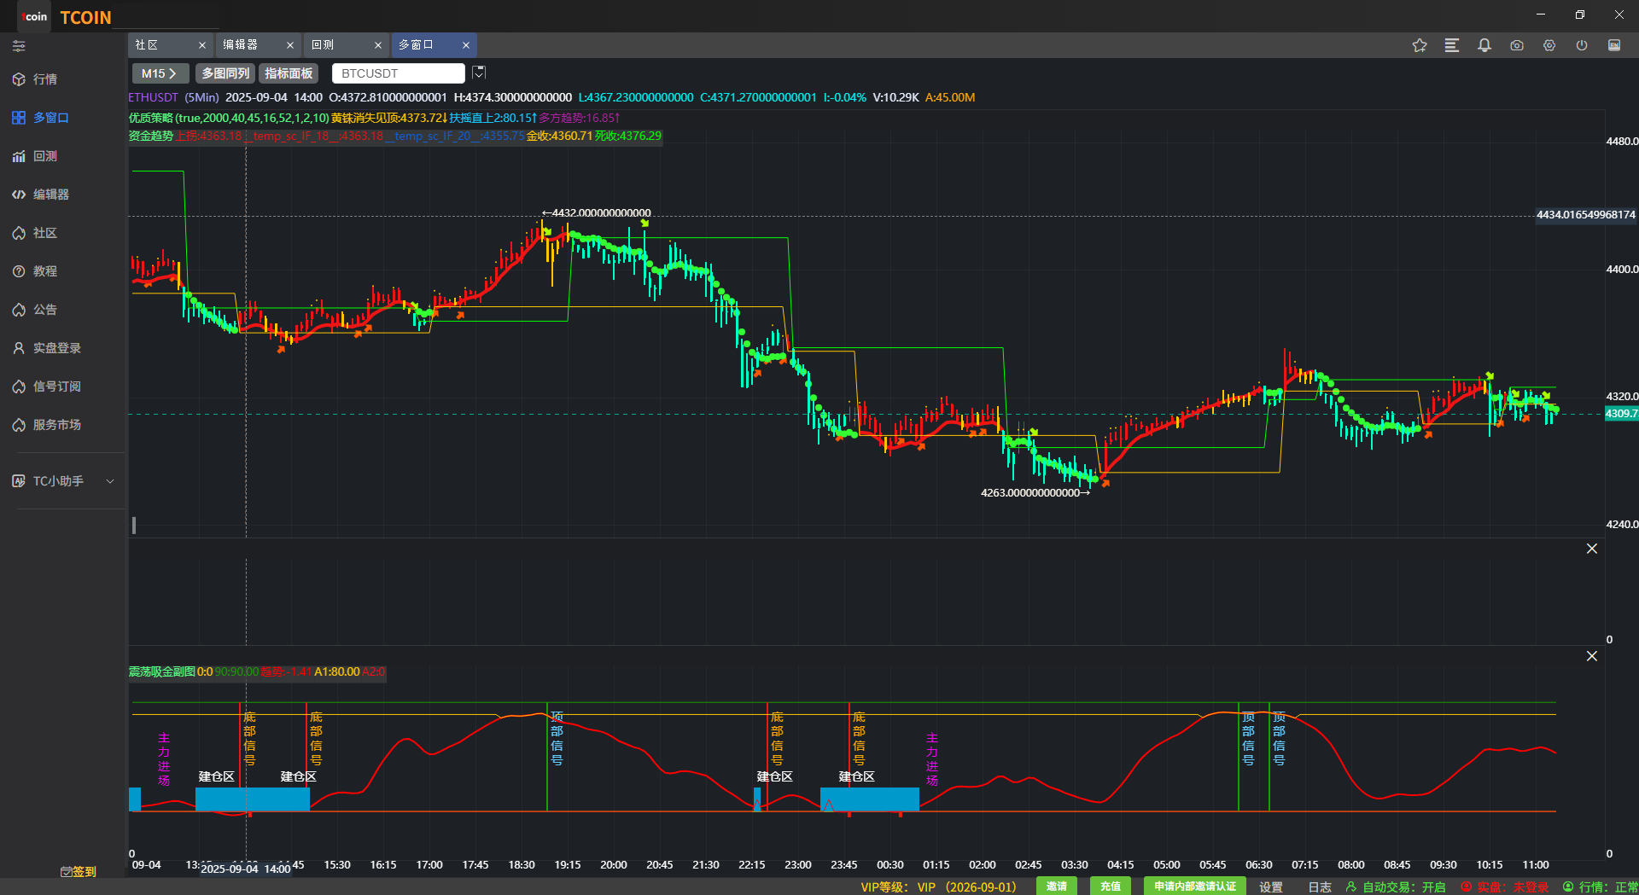Image resolution: width=1639 pixels, height=895 pixels.
Task: Click the green 充值 recharge button
Action: point(1111,886)
